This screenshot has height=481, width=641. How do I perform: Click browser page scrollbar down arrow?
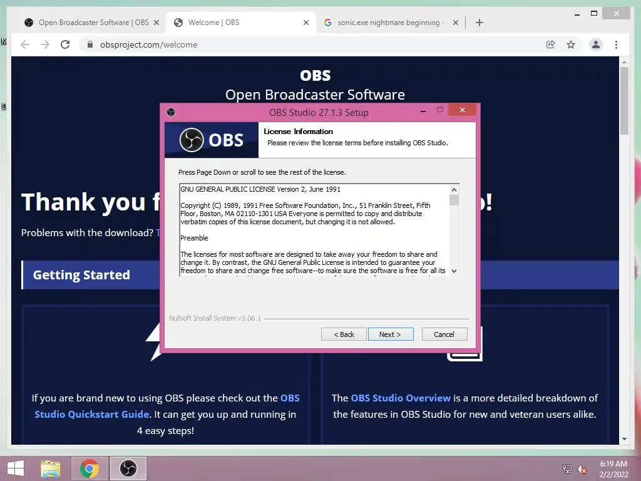[624, 439]
